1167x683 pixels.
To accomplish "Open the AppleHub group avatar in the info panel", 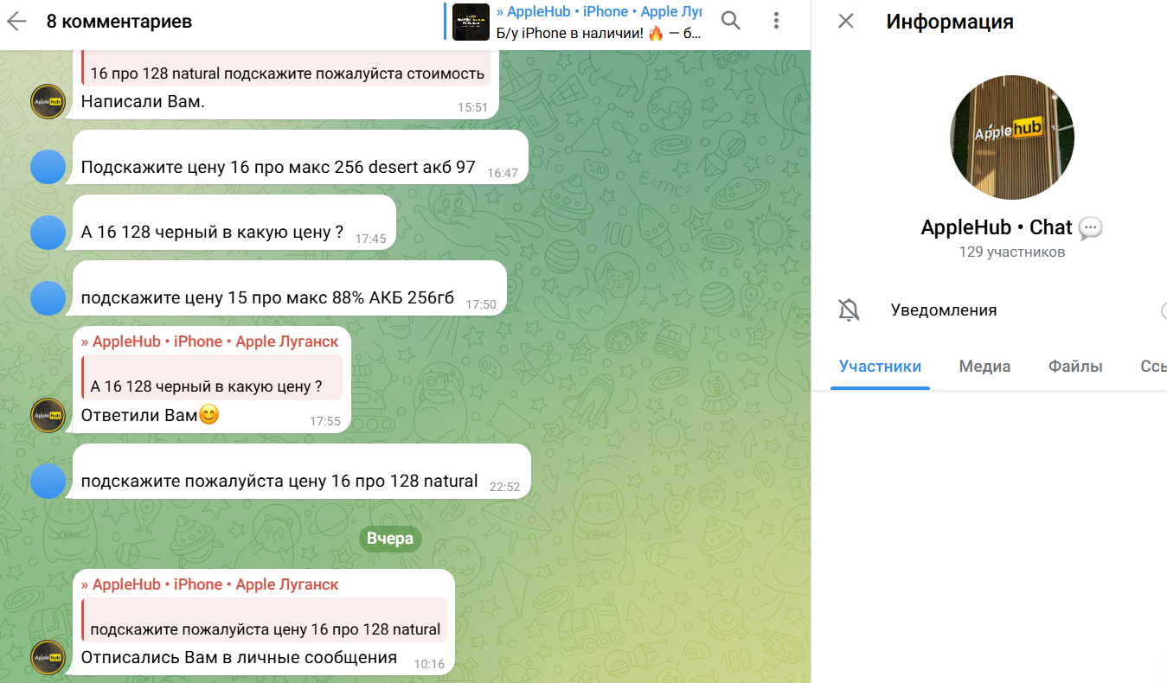I will pyautogui.click(x=1012, y=137).
